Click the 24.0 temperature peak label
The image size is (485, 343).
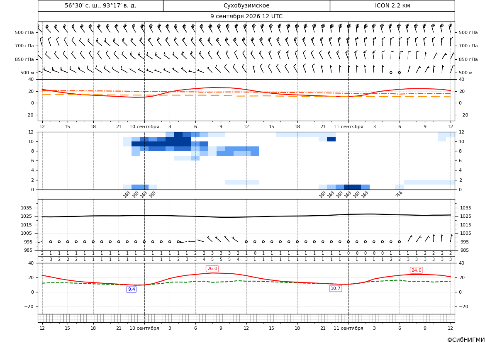click(x=416, y=270)
